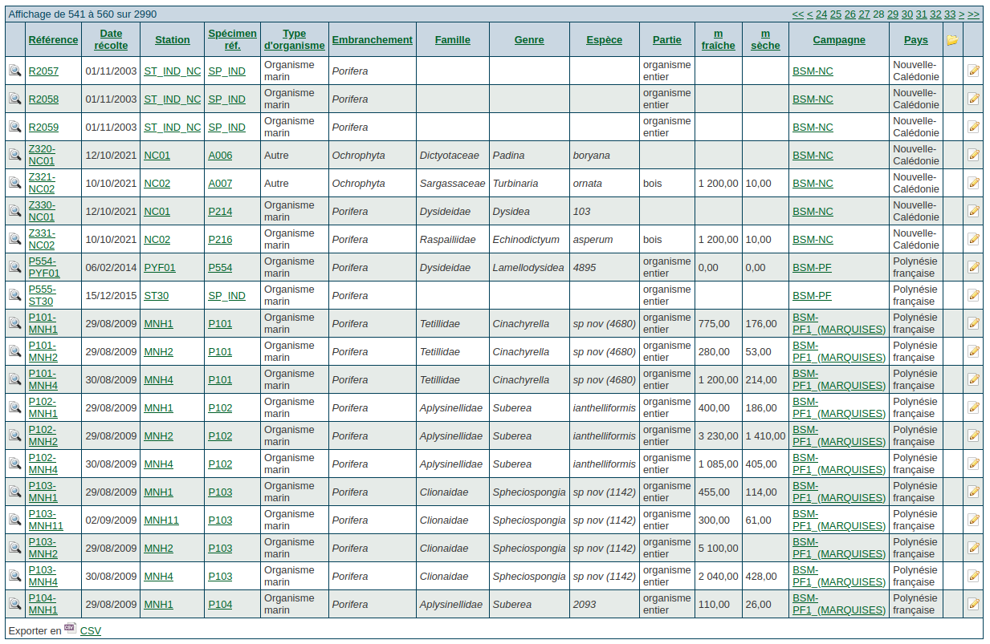Click the CSV export file icon

click(70, 629)
